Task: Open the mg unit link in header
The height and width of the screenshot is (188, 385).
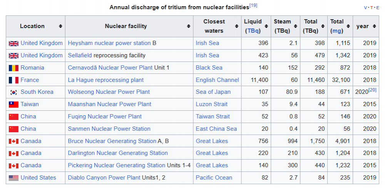Action: pyautogui.click(x=336, y=31)
